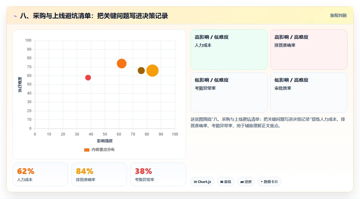Click the 数据卡片 tag icon
This screenshot has height=199, width=360.
262,182
